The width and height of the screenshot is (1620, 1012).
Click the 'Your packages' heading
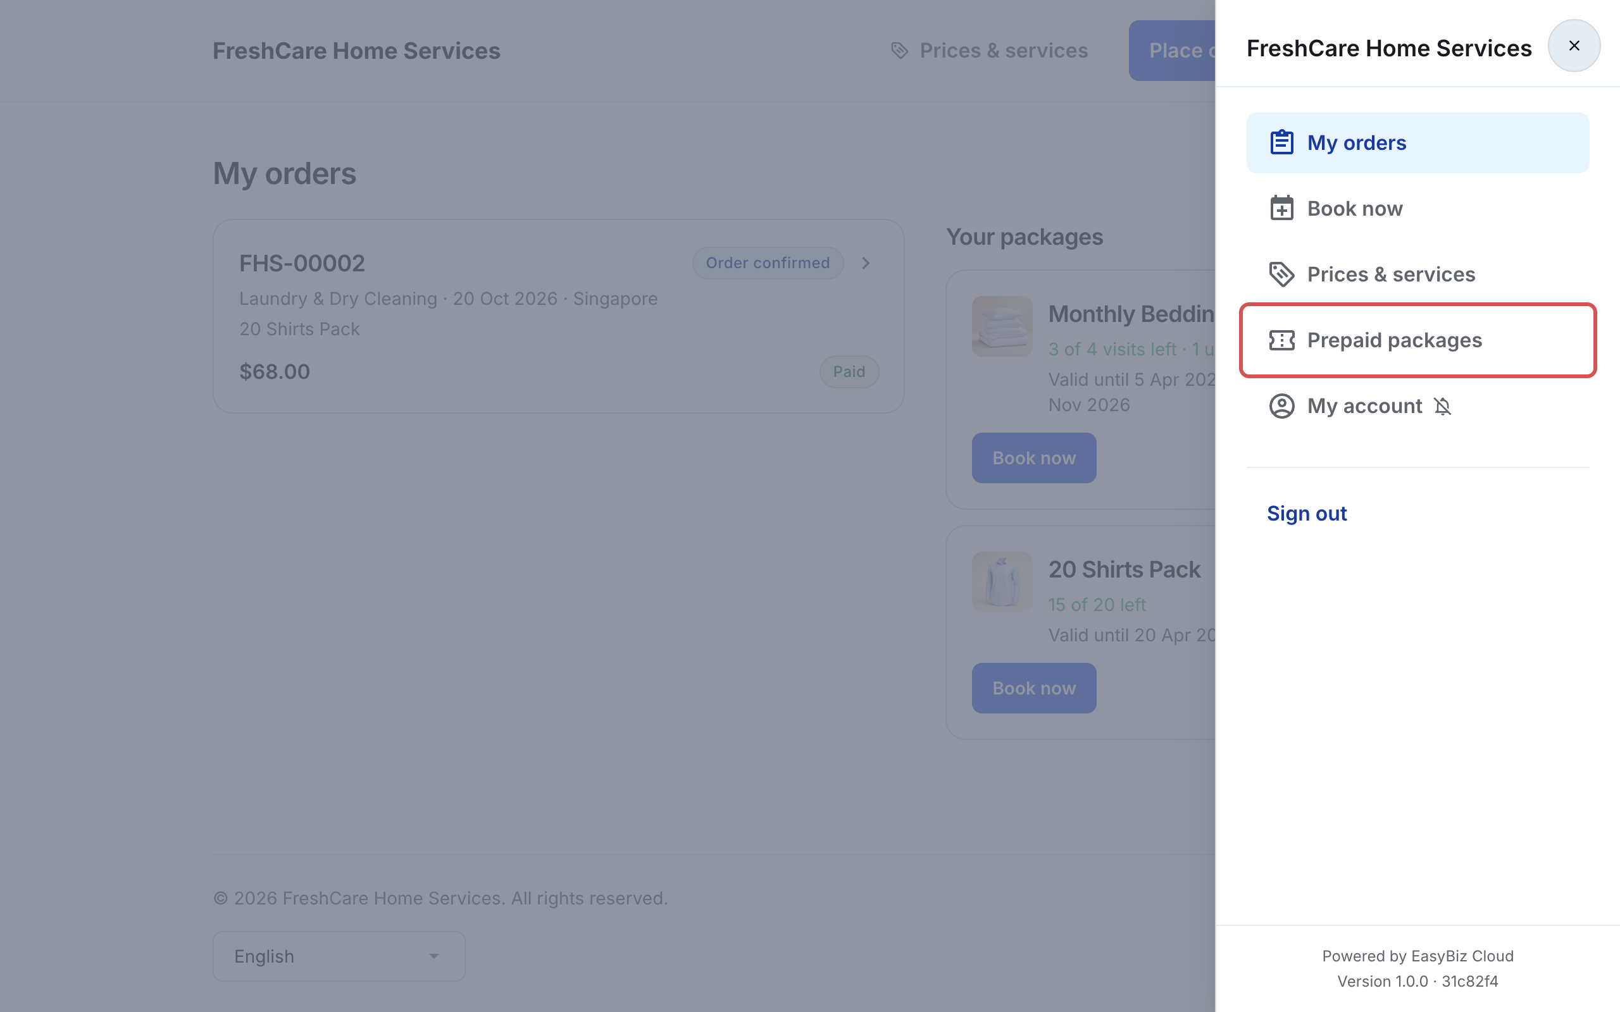[x=1025, y=237]
